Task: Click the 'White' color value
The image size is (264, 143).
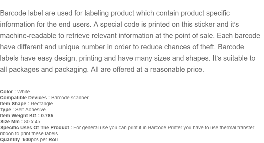Action: [23, 92]
